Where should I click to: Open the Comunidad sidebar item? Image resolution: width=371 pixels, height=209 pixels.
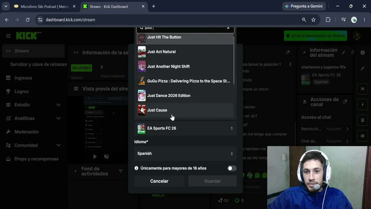coord(26,145)
